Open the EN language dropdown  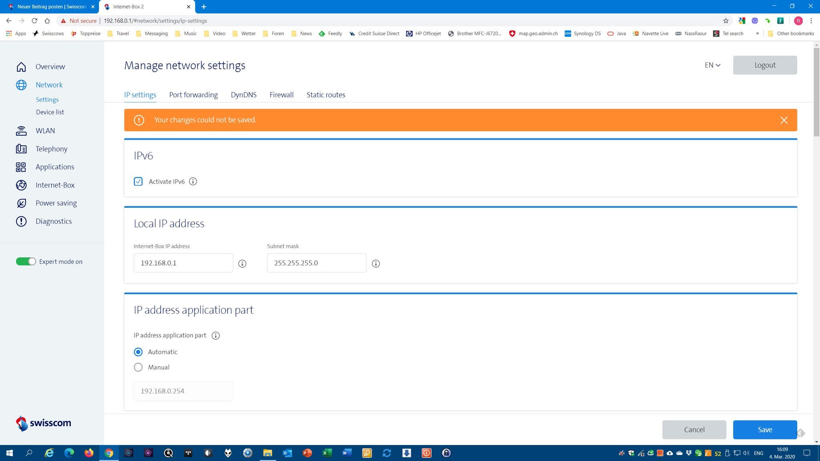pos(712,65)
